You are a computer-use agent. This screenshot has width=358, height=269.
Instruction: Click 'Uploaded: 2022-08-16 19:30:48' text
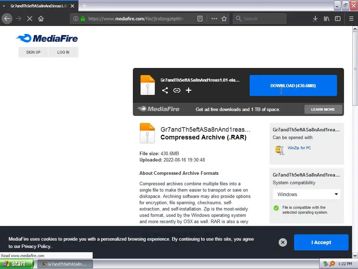pos(172,160)
